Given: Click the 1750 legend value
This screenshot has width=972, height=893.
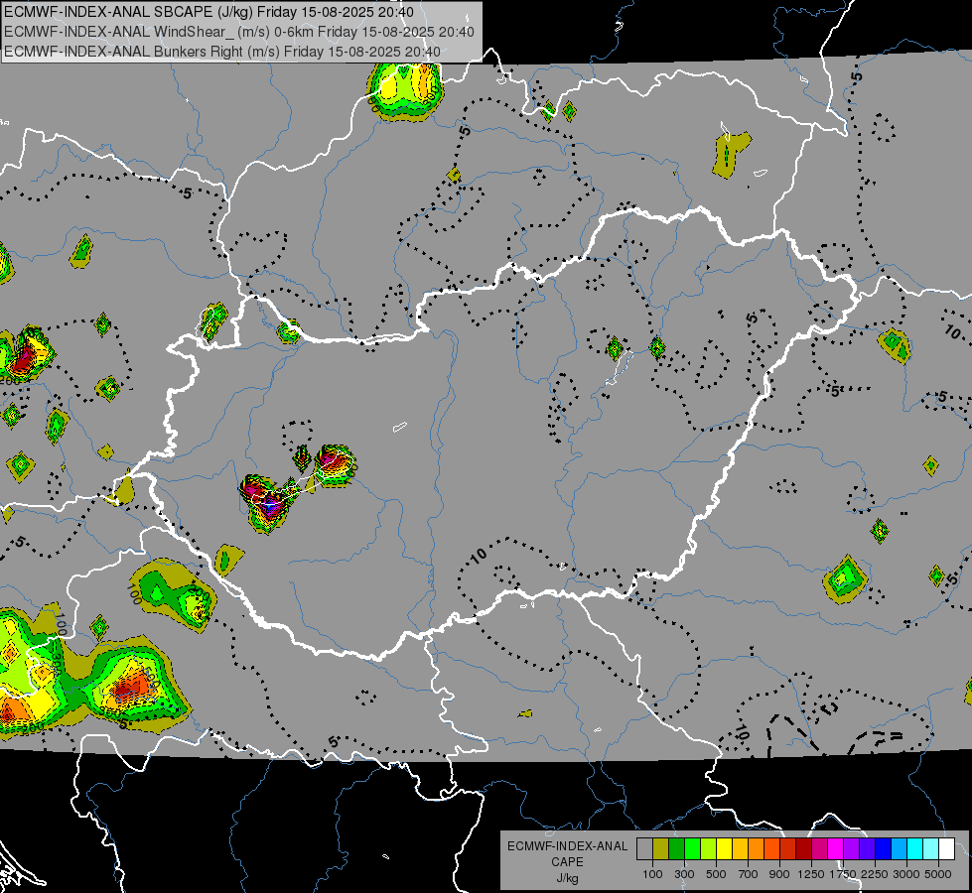Looking at the screenshot, I should coord(843,874).
